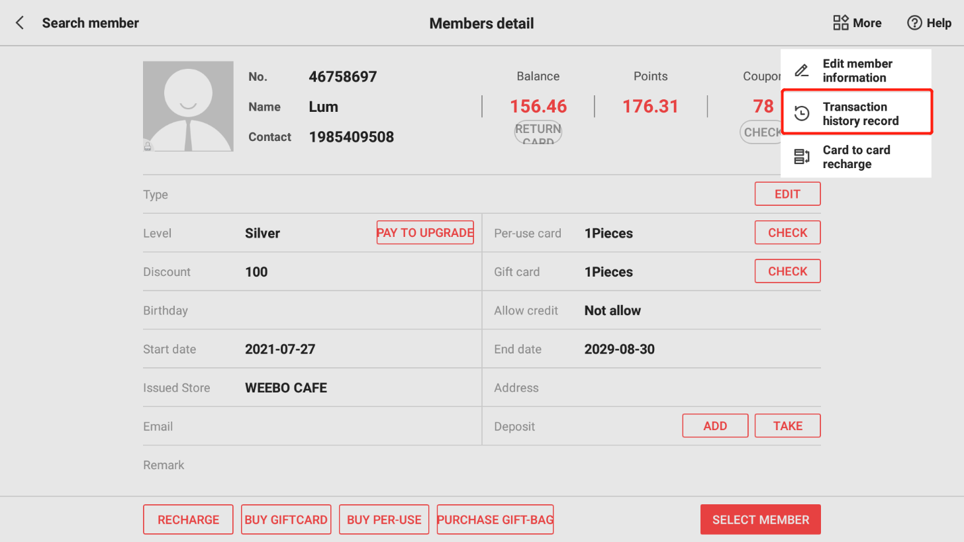The height and width of the screenshot is (542, 964).
Task: Click the member avatar picture
Action: click(188, 107)
